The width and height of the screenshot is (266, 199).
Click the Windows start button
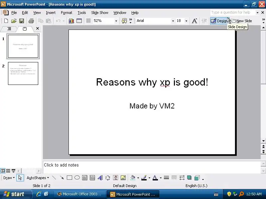pyautogui.click(x=16, y=194)
